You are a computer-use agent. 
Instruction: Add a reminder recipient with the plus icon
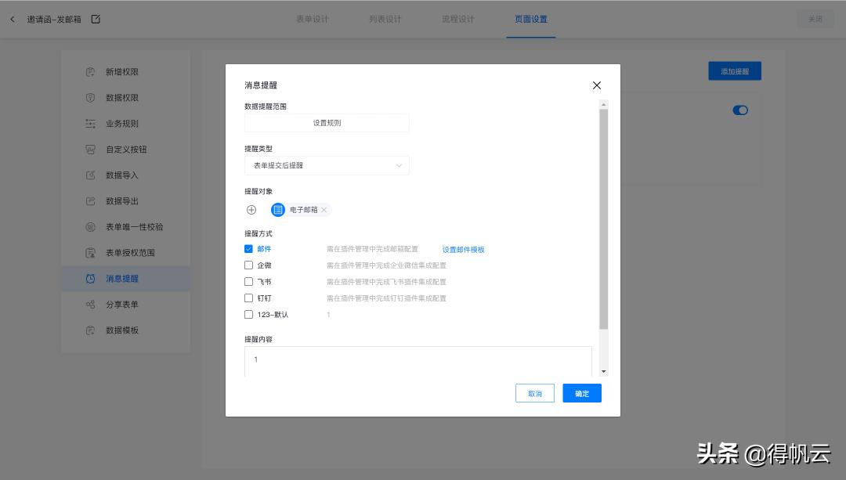[x=251, y=209]
